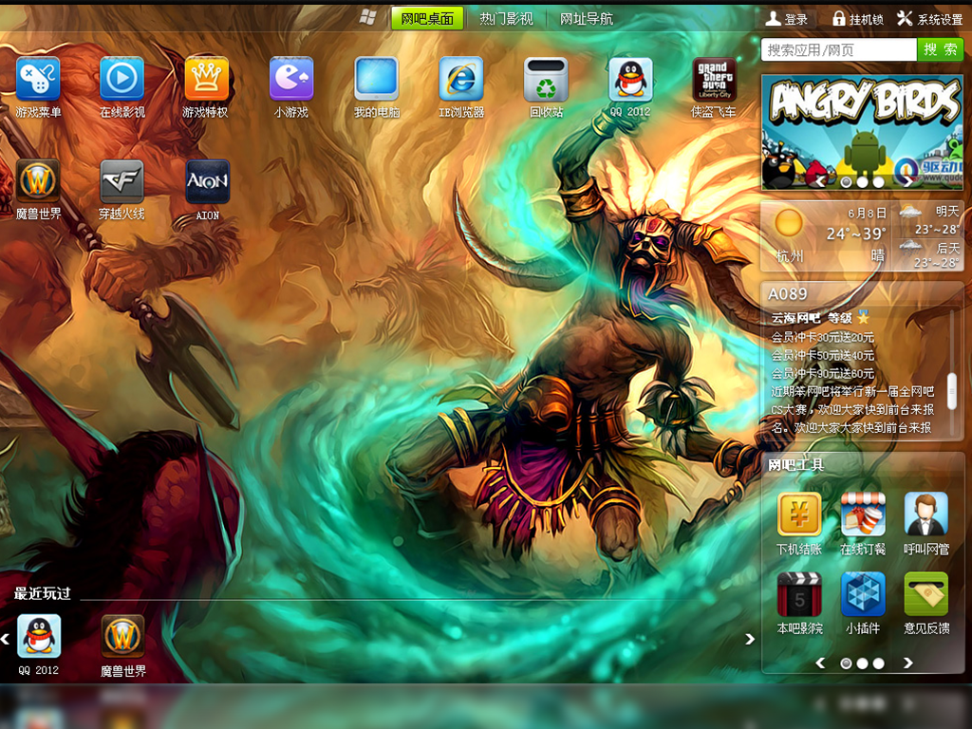Click the 会员冲卡90元送60元 notice line
This screenshot has height=729, width=972.
(x=823, y=373)
